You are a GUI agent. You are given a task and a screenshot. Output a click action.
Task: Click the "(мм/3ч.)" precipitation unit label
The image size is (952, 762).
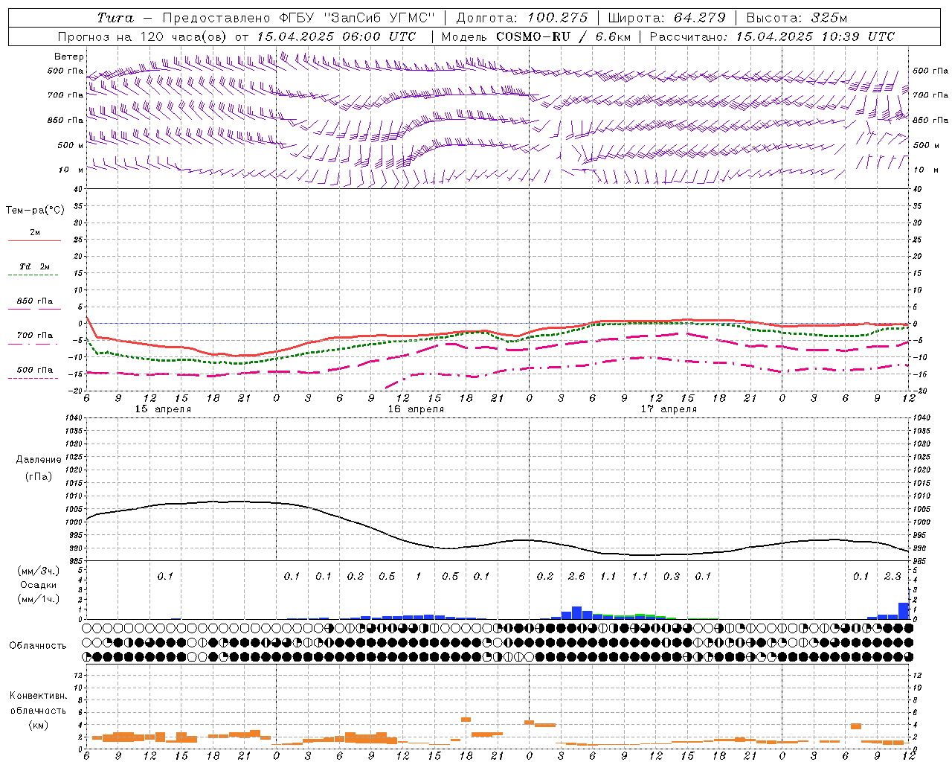(39, 571)
